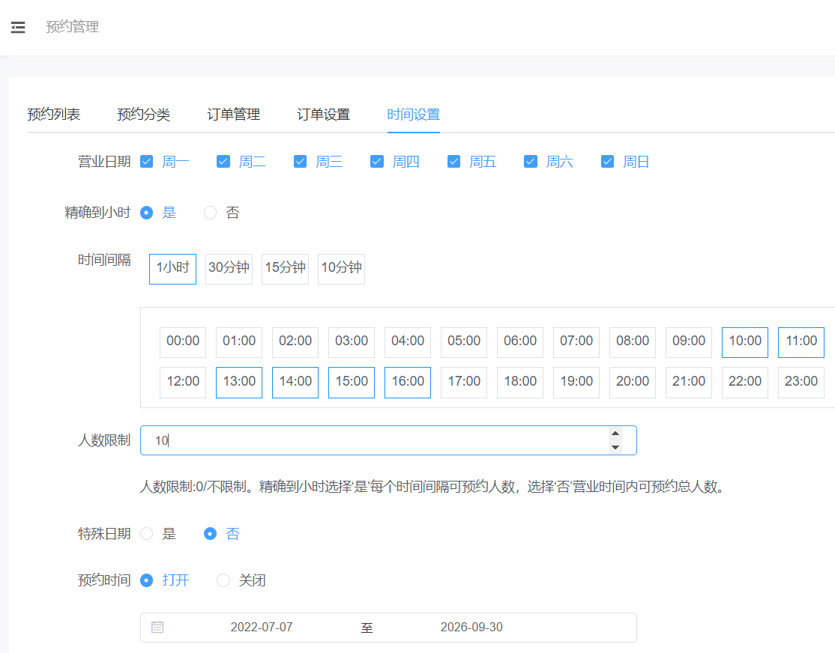Toggle the 17:00 time slot

point(464,383)
